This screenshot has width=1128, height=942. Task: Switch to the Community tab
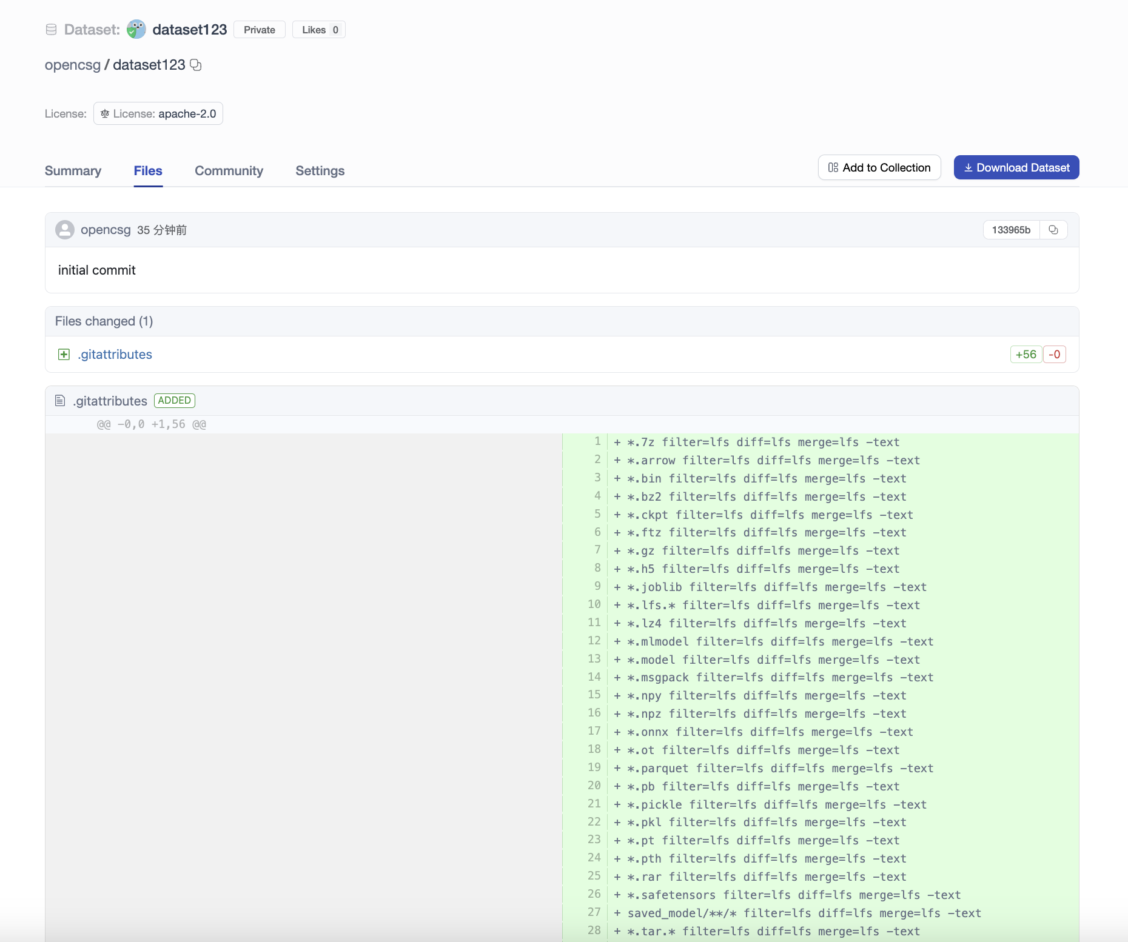pos(229,171)
